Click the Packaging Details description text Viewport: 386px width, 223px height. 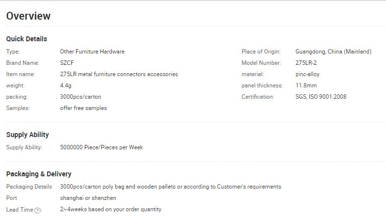(x=171, y=187)
